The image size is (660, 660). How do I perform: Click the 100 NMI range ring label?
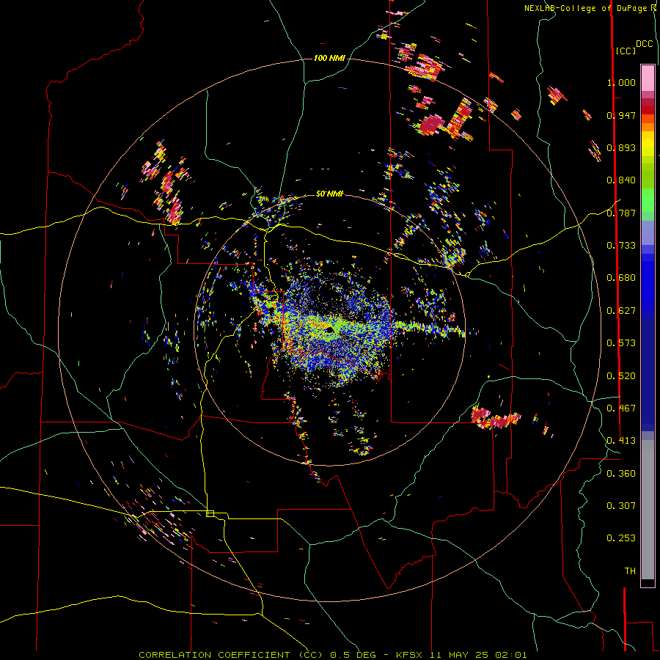click(329, 58)
